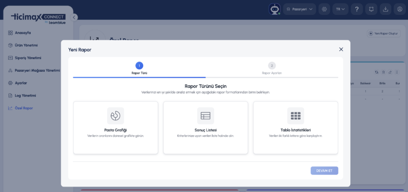Viewport: 408px width, 192px height.
Task: Open the settings gear in top bar
Action: pyautogui.click(x=324, y=9)
